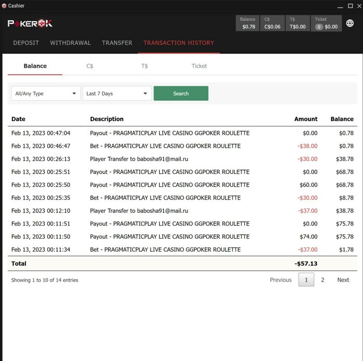The width and height of the screenshot is (363, 361).
Task: Click the Date column header
Action: pyautogui.click(x=18, y=119)
